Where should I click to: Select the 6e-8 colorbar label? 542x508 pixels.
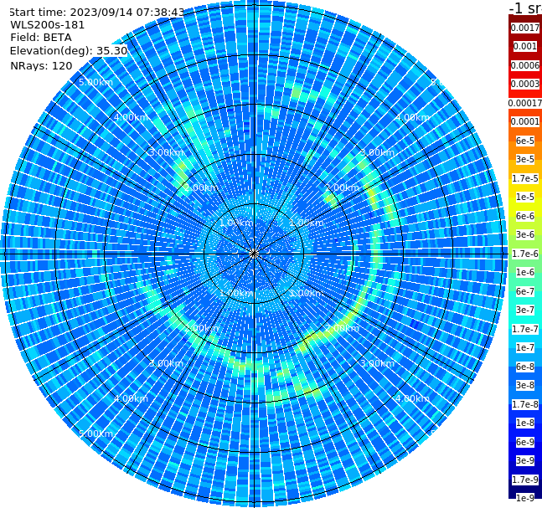click(524, 367)
